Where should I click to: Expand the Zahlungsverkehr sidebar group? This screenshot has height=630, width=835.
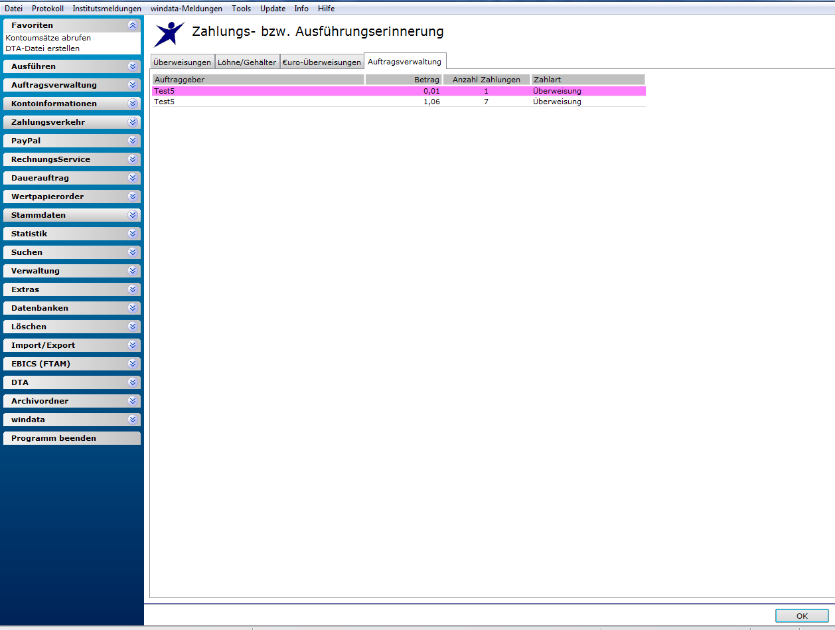72,122
